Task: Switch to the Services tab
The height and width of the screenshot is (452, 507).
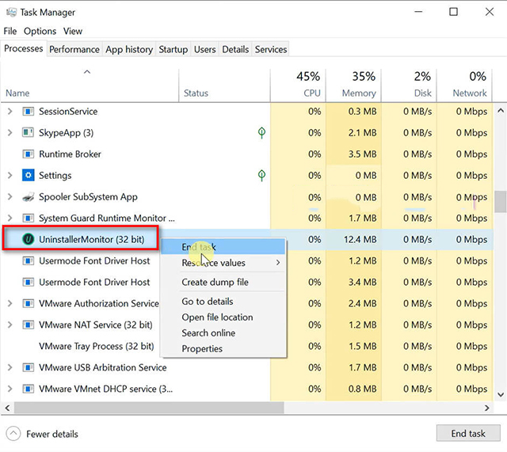Action: point(271,49)
